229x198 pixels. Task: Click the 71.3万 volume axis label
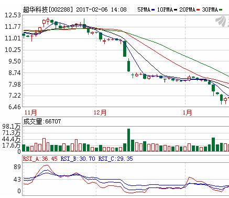12,133
